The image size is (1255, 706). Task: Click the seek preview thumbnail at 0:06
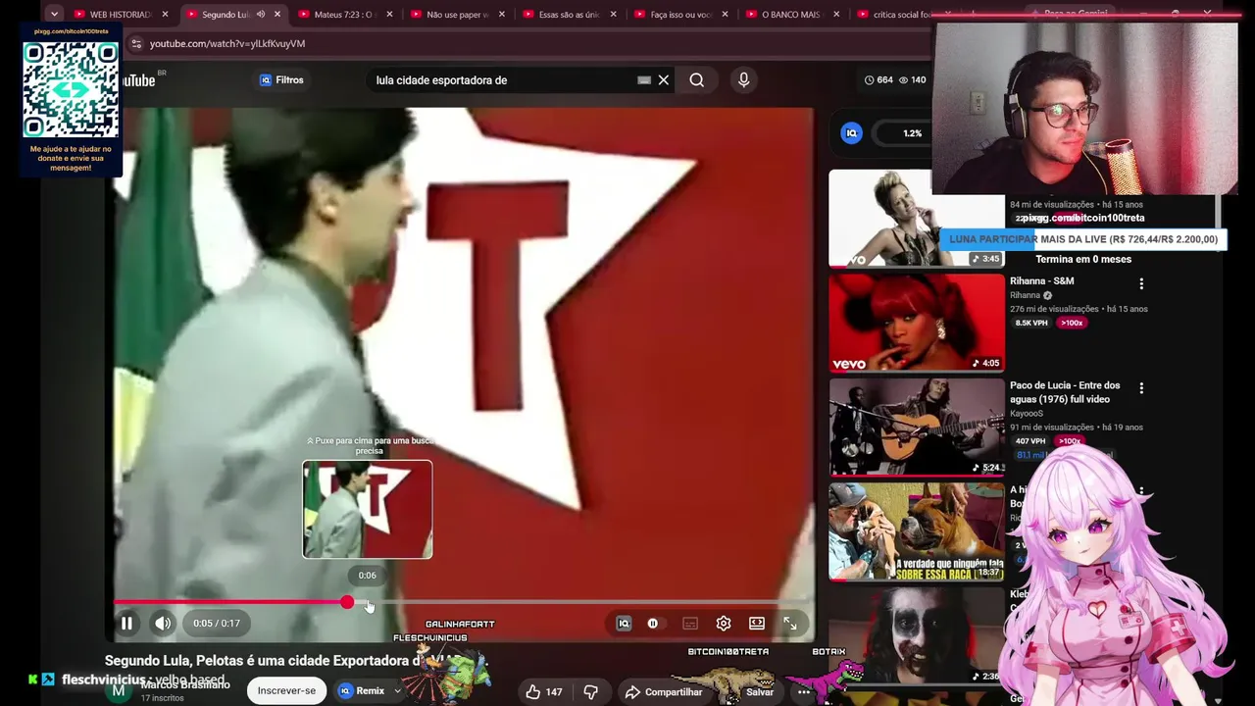(x=367, y=510)
